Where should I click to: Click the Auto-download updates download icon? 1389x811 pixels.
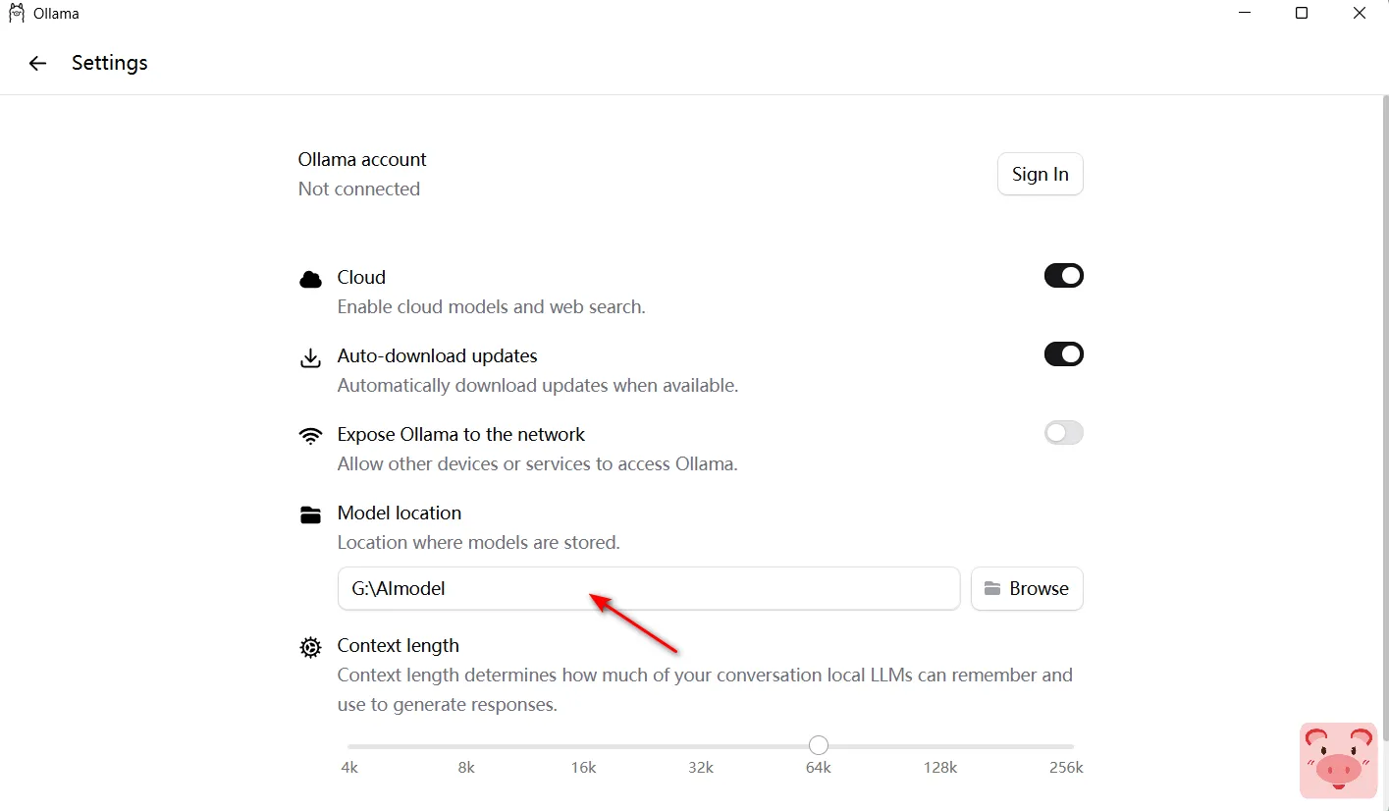(310, 357)
